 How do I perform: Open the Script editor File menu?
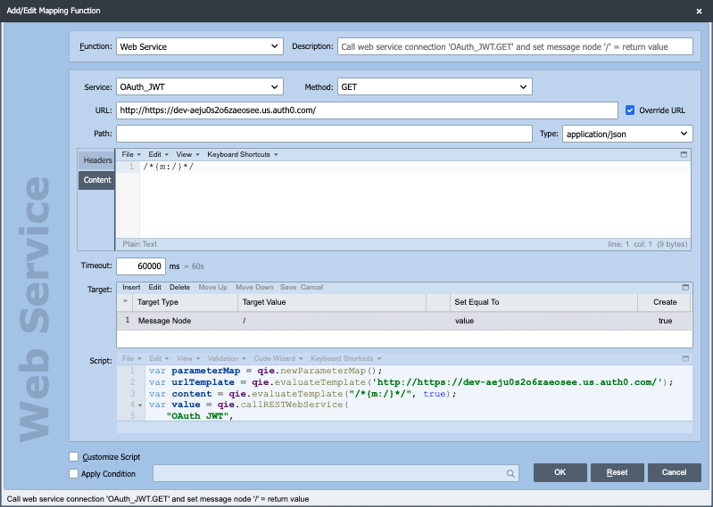pos(131,358)
